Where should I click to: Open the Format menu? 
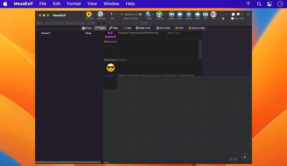click(x=74, y=4)
